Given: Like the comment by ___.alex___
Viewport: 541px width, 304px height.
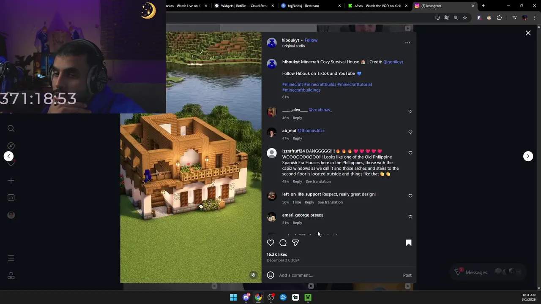Looking at the screenshot, I should [410, 111].
